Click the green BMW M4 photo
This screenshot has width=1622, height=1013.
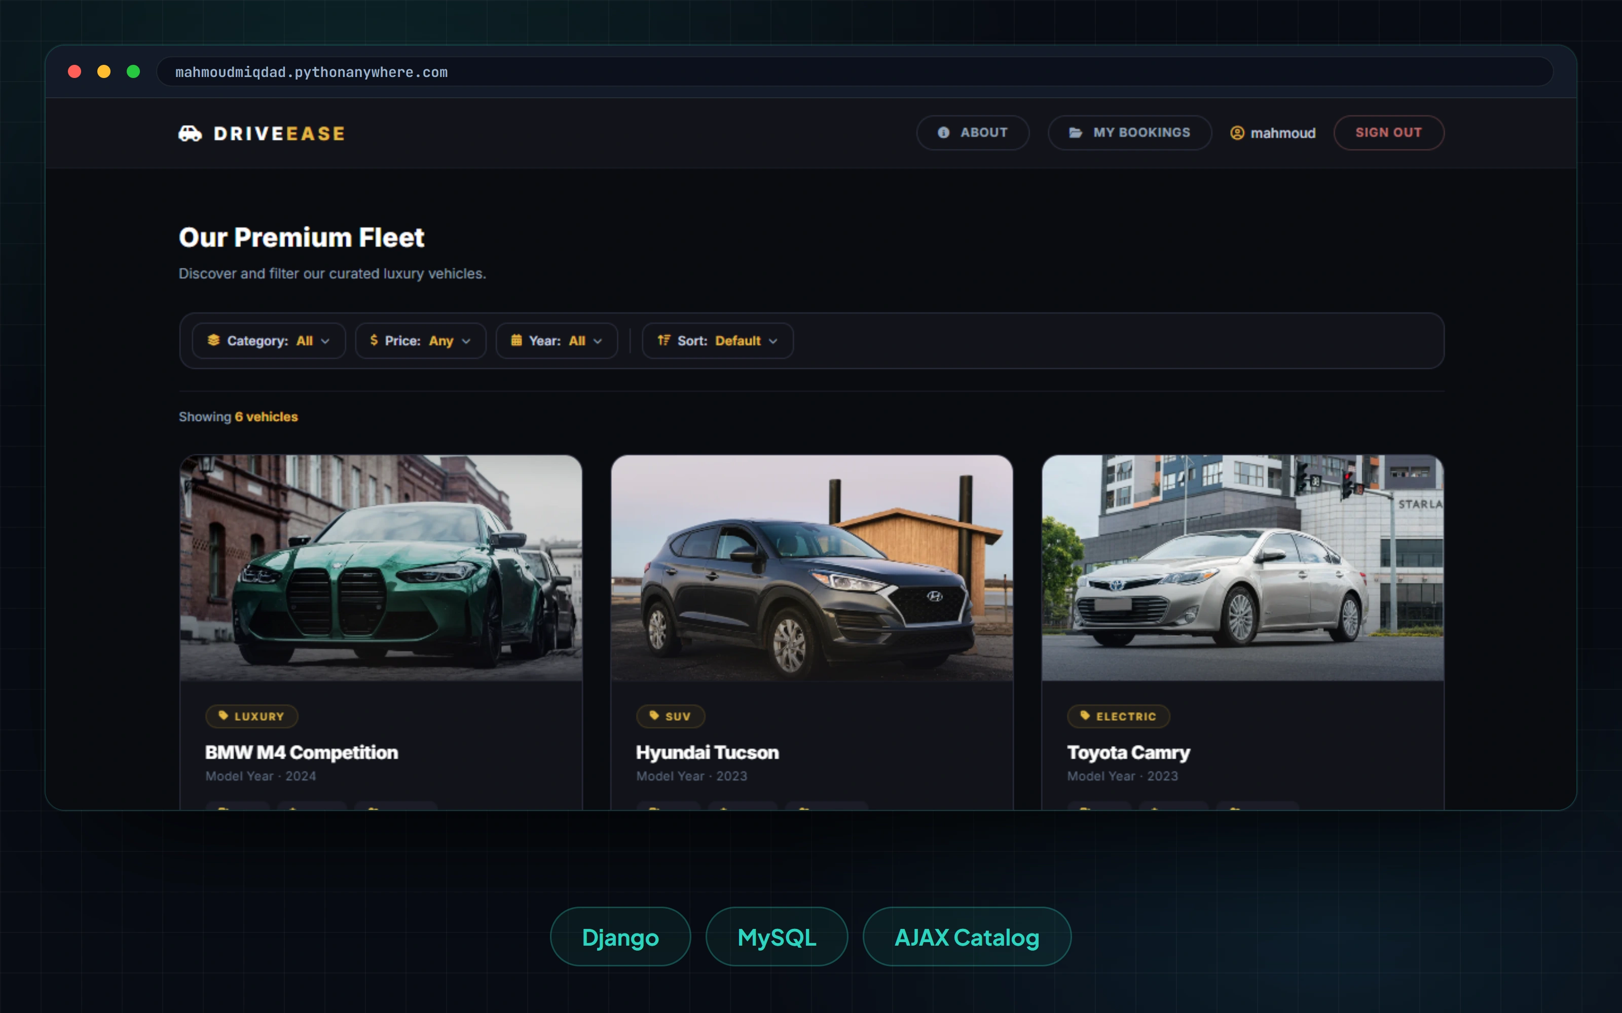coord(381,568)
